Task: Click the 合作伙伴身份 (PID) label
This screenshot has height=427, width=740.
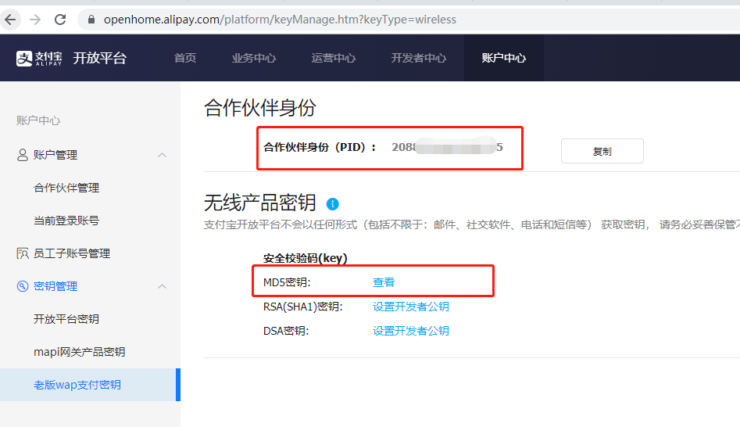Action: coord(320,147)
